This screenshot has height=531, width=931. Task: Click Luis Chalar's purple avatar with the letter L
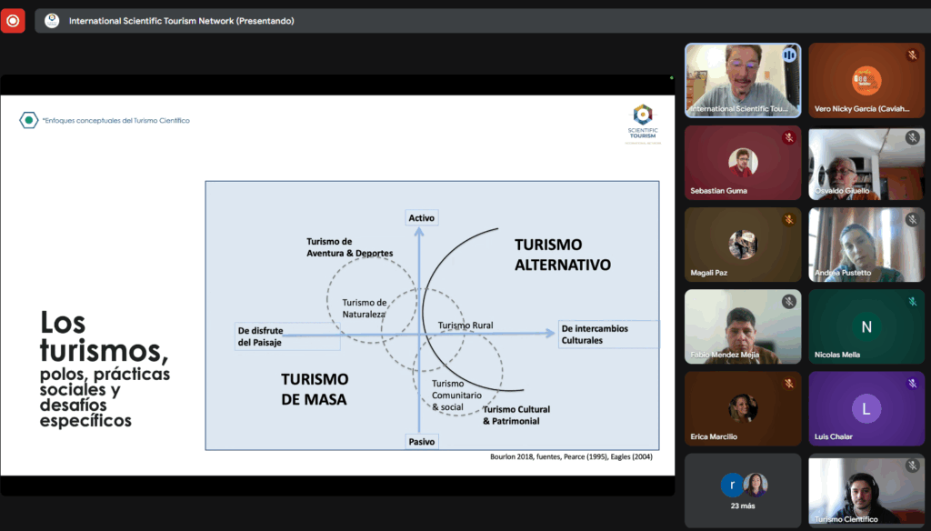point(866,409)
